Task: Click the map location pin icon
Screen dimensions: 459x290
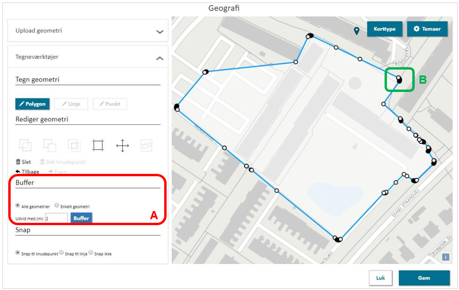Action: [356, 31]
